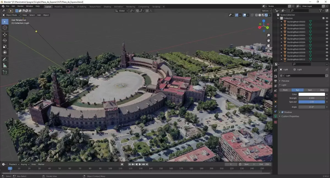Image resolution: width=330 pixels, height=178 pixels.
Task: Open the World properties tab
Action: point(276,96)
